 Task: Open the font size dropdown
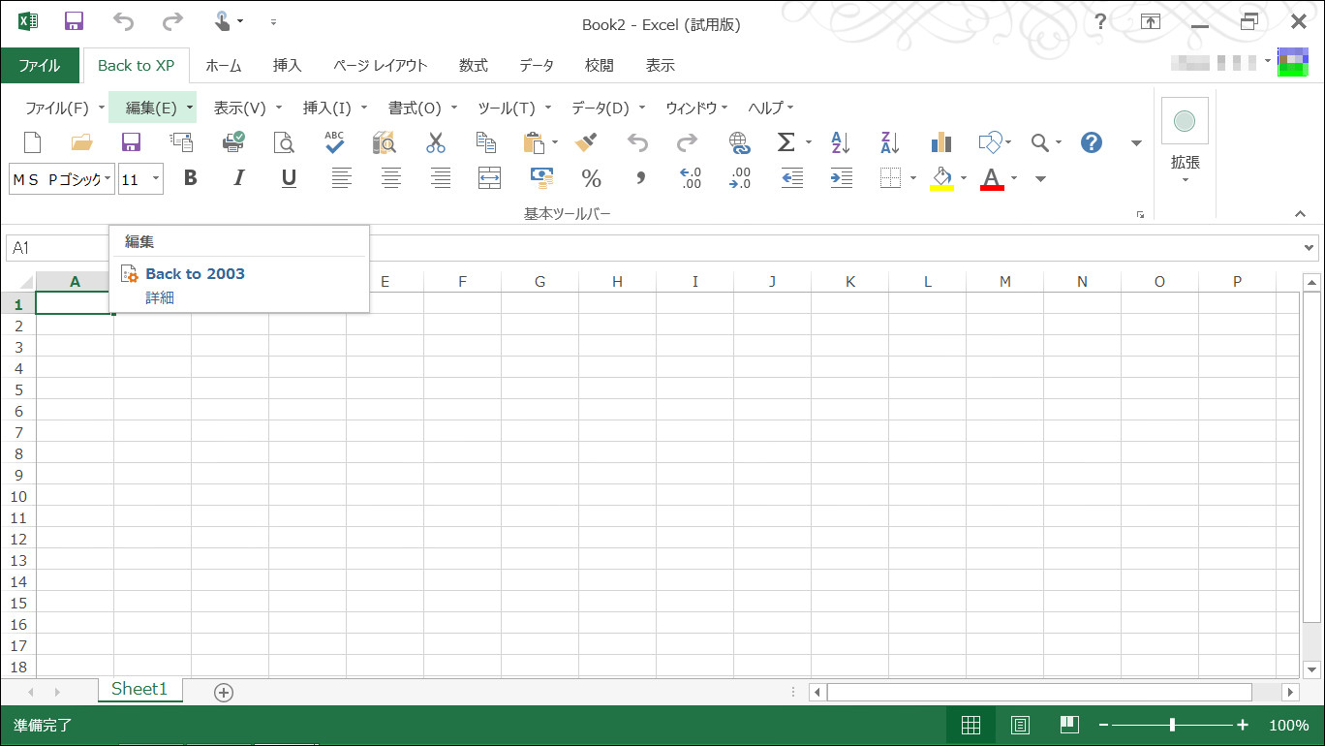(154, 178)
